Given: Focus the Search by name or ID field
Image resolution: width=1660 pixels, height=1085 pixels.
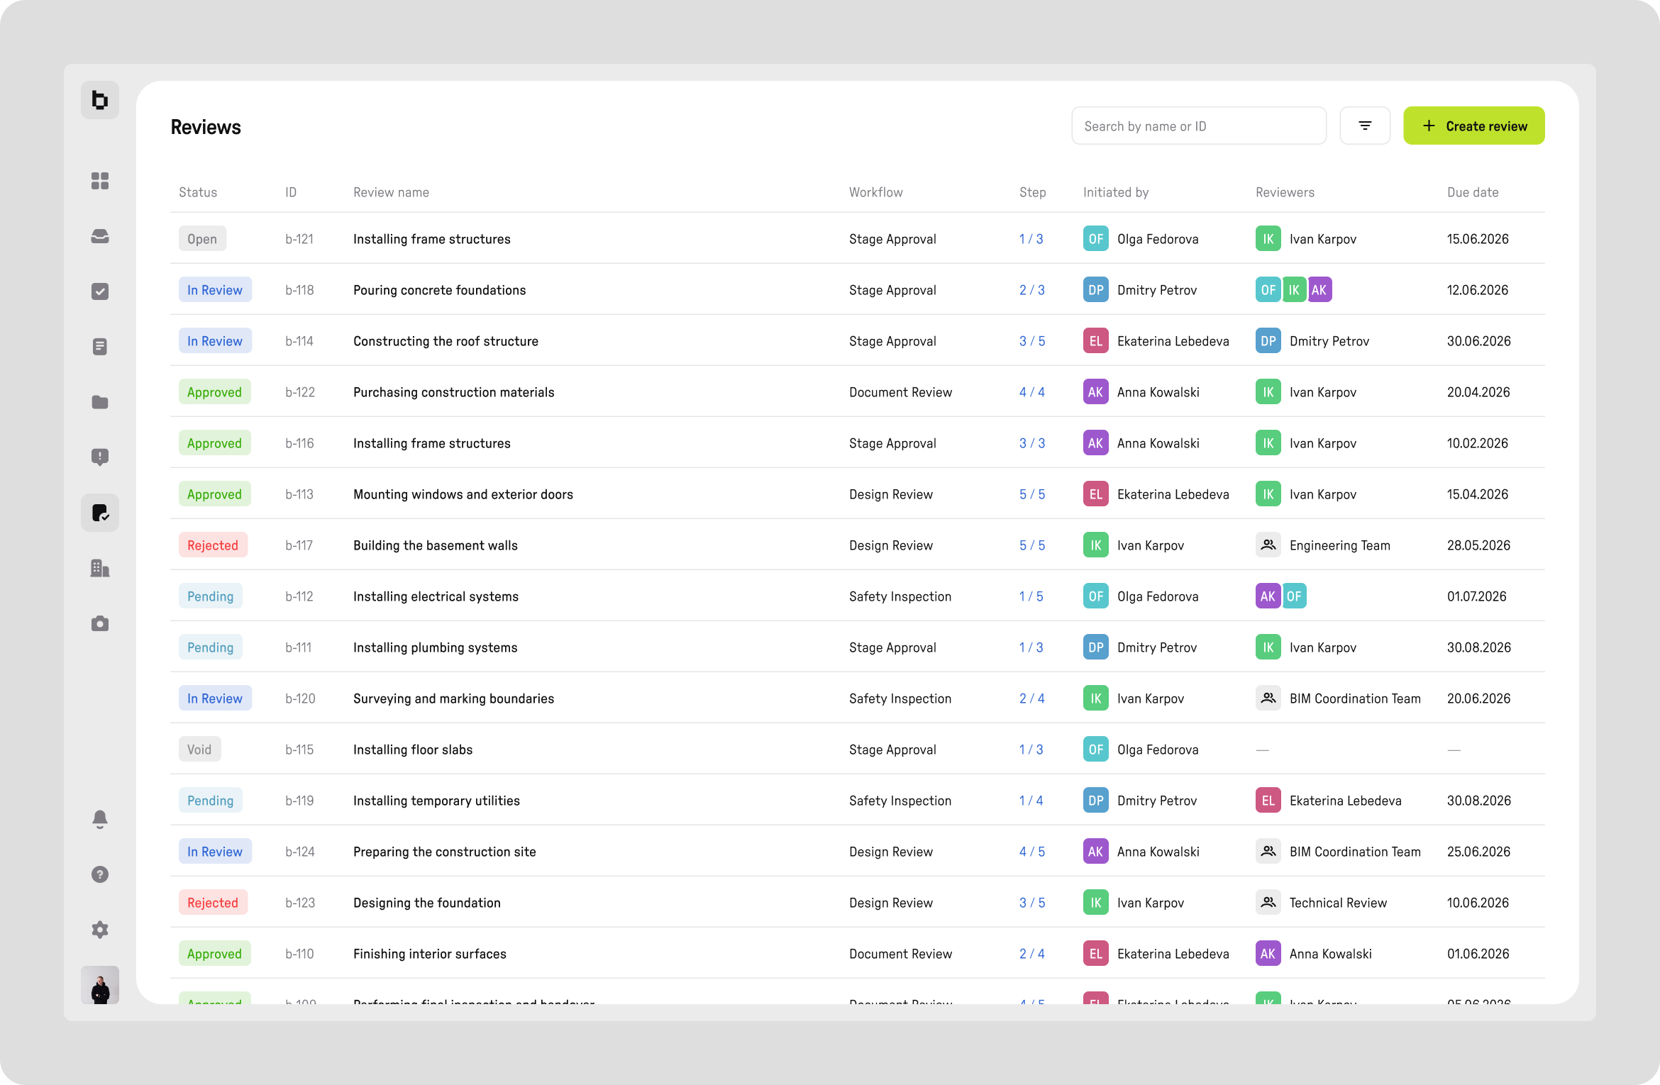Looking at the screenshot, I should [x=1199, y=126].
